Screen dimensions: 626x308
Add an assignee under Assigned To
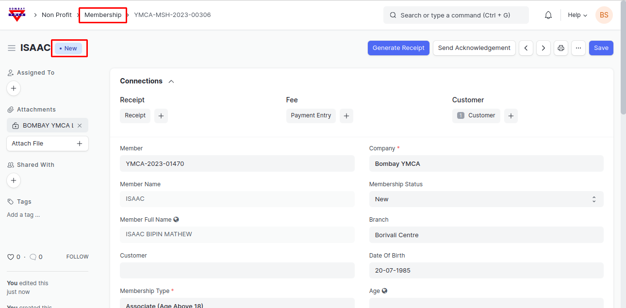(x=14, y=88)
